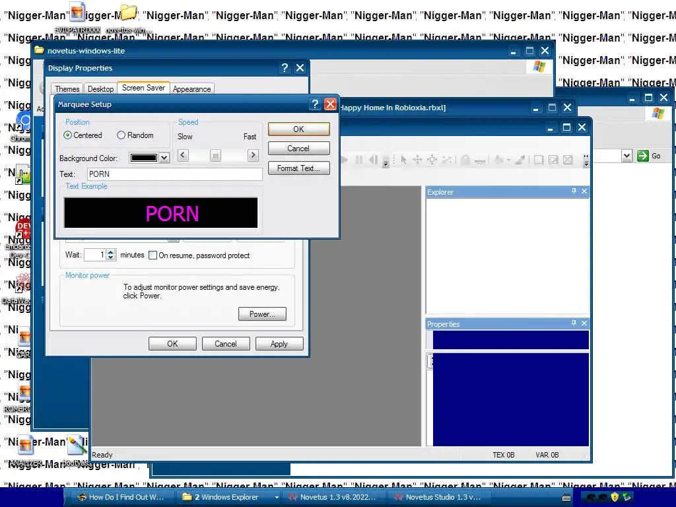Image resolution: width=676 pixels, height=507 pixels.
Task: Click the Wait minutes number field
Action: pyautogui.click(x=95, y=255)
